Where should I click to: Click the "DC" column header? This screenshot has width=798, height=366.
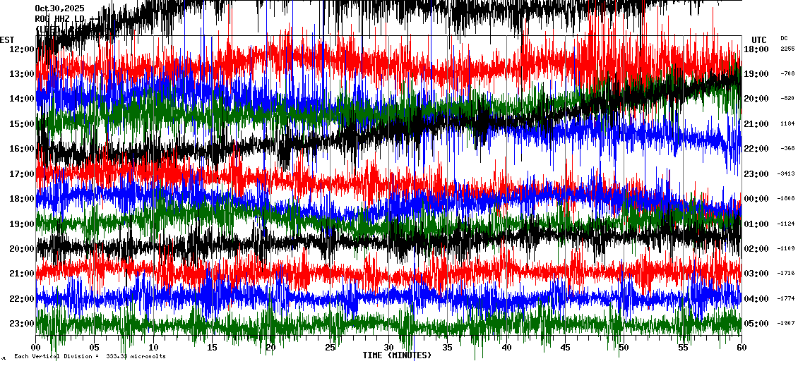click(x=784, y=38)
